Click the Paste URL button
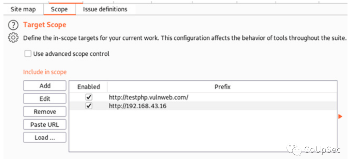 tap(45, 124)
